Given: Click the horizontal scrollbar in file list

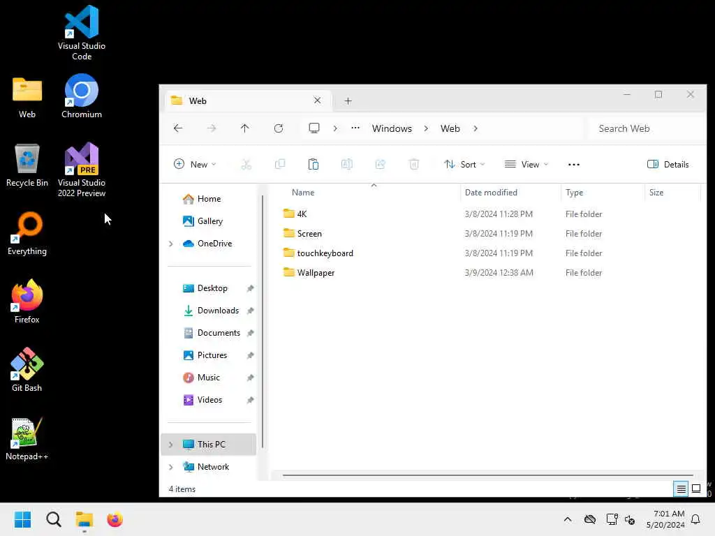Looking at the screenshot, I should click(x=487, y=475).
